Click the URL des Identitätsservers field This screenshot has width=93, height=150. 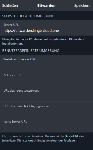[x=46, y=94]
